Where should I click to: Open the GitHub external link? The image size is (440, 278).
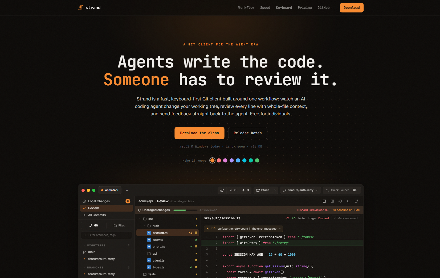(x=325, y=8)
